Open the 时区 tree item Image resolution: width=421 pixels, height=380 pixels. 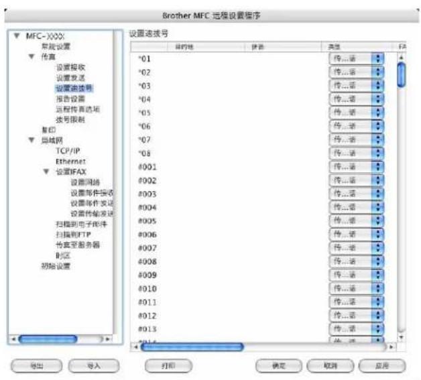click(63, 255)
